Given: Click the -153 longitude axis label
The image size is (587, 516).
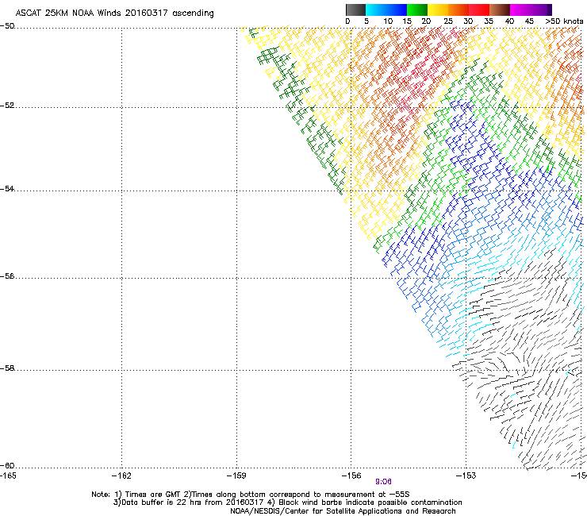Looking at the screenshot, I should click(466, 476).
